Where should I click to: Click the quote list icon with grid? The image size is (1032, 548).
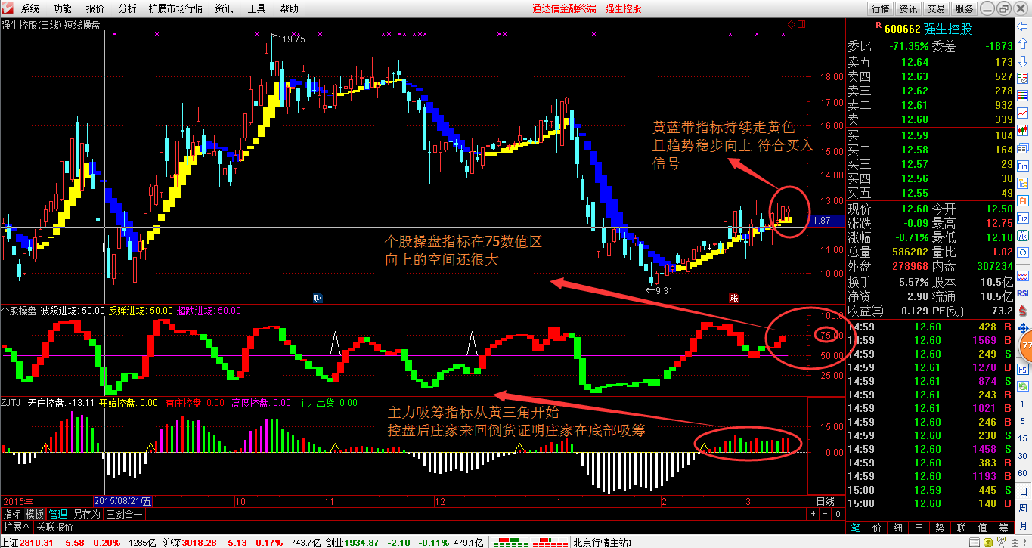[1022, 94]
